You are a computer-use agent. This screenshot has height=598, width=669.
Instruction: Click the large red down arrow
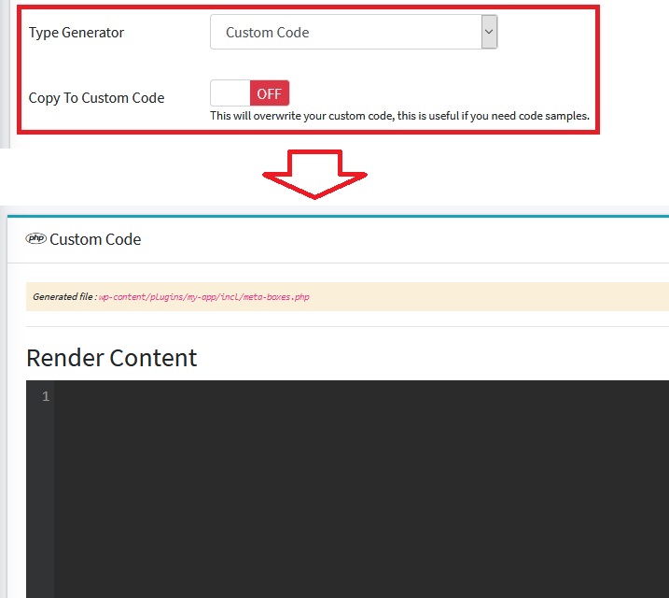pyautogui.click(x=314, y=173)
